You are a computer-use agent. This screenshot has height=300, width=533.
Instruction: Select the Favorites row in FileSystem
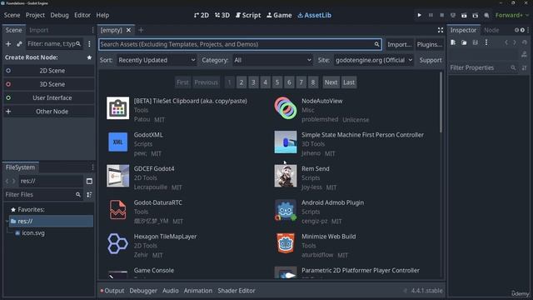50,209
